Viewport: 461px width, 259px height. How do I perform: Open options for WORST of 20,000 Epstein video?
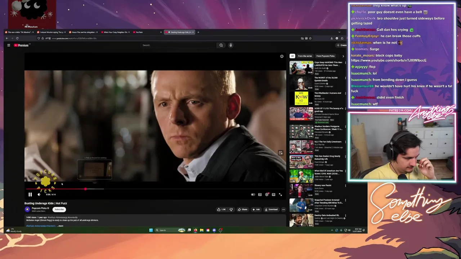tap(345, 78)
